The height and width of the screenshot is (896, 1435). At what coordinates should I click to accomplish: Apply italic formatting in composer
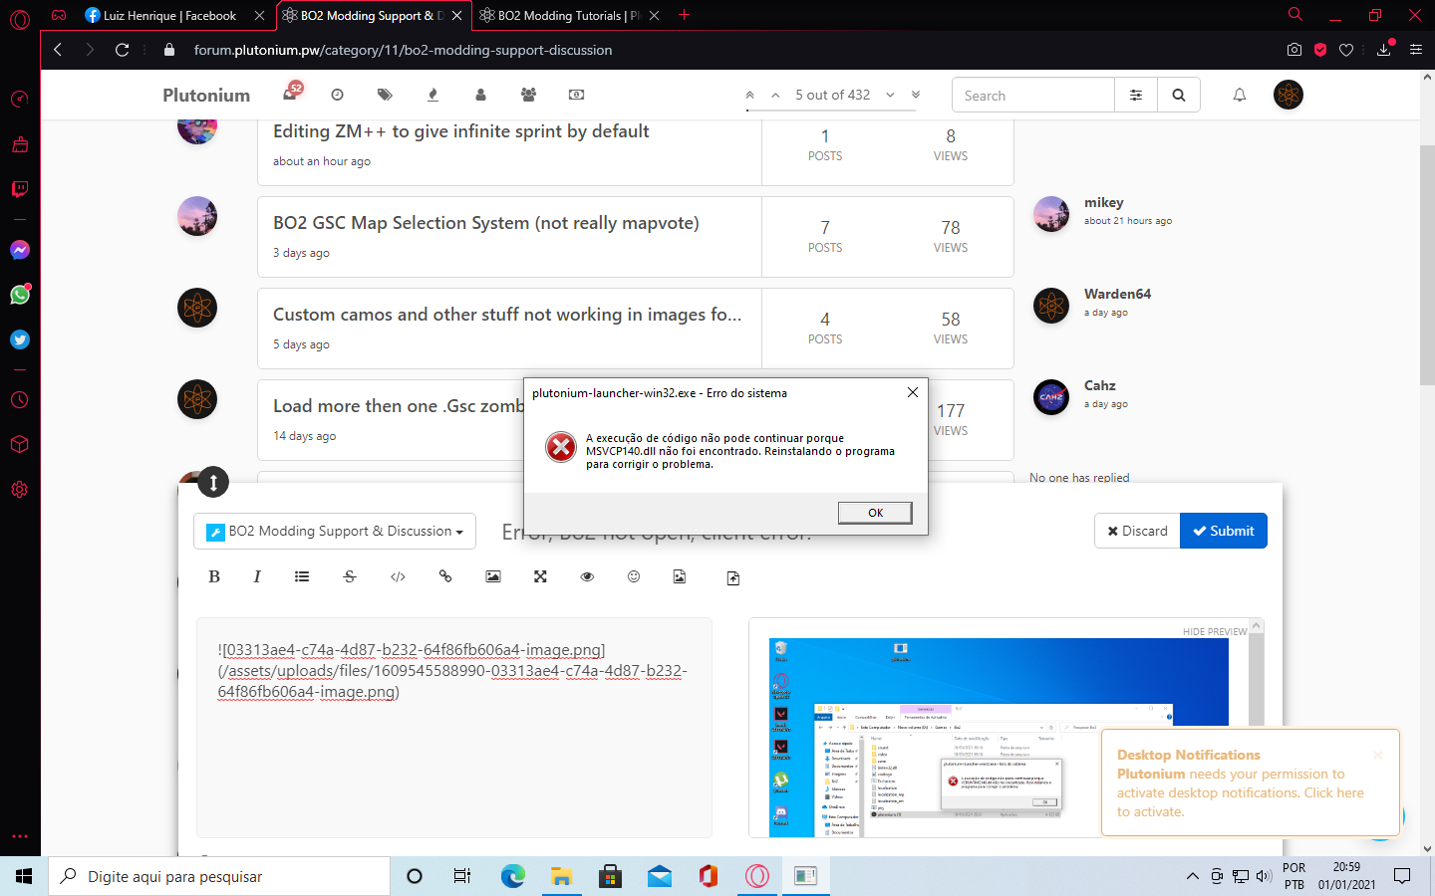(257, 576)
